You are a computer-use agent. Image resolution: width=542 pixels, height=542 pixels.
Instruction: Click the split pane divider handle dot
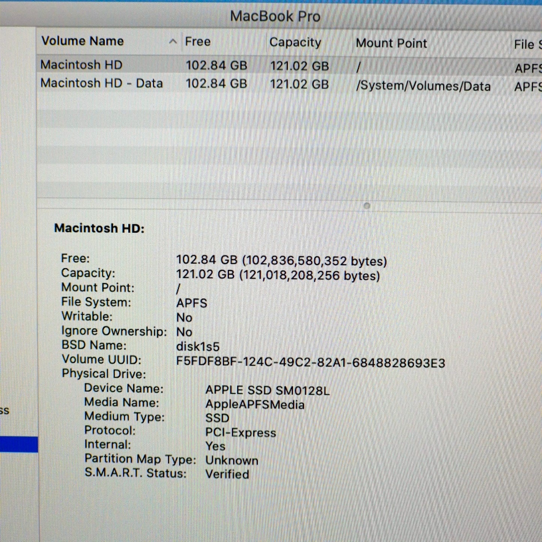367,206
